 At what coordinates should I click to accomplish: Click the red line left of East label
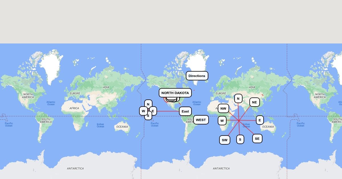tap(168, 111)
